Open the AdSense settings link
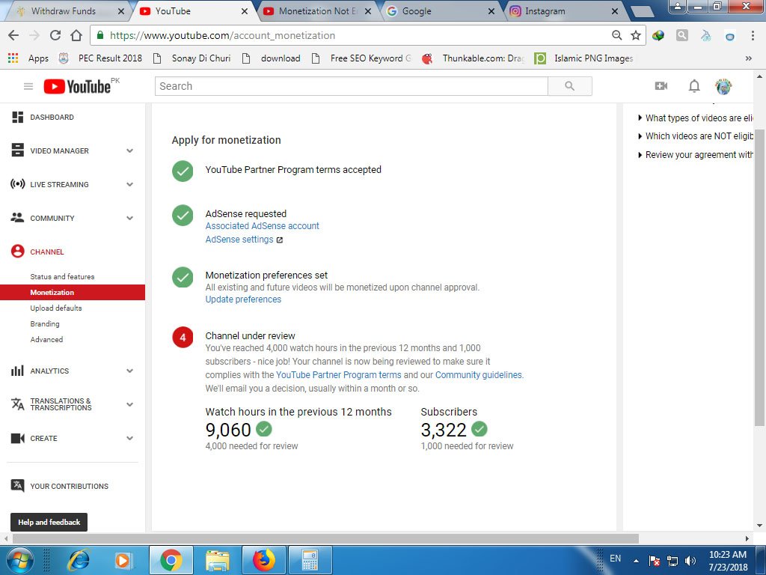 [239, 239]
